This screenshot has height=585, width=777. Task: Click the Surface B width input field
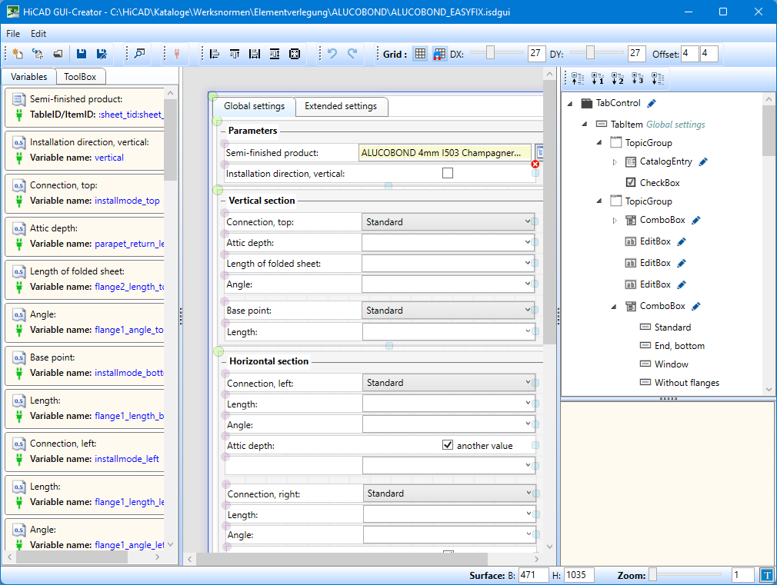[x=533, y=575]
